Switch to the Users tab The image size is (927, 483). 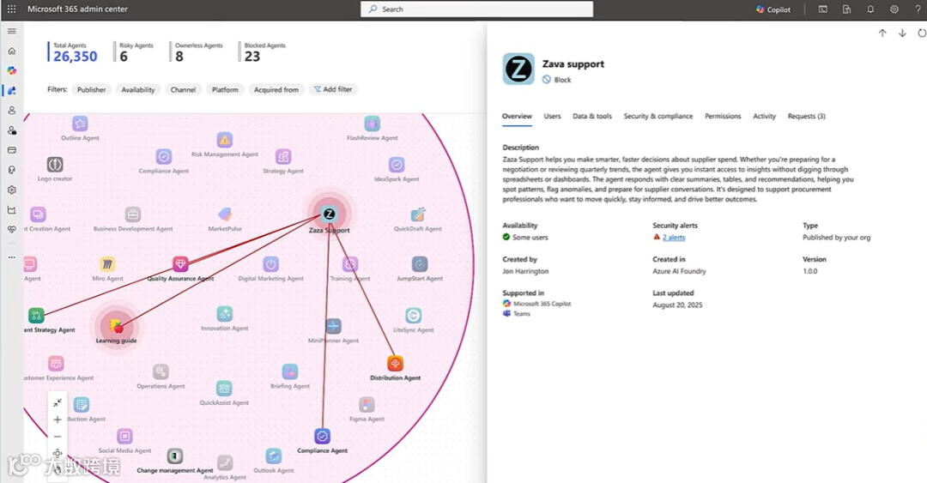click(552, 117)
